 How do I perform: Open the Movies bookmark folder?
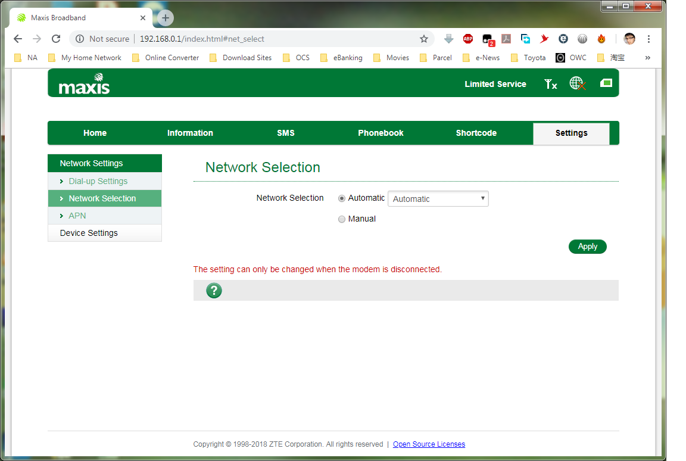click(391, 58)
